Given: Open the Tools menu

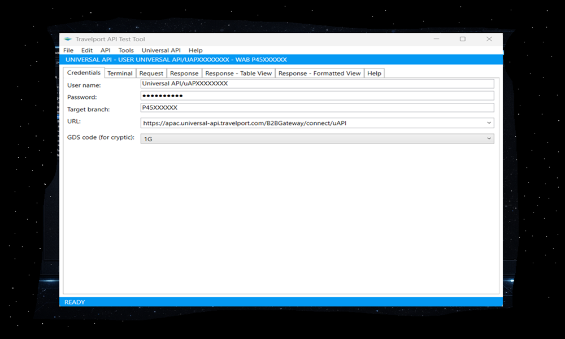Looking at the screenshot, I should pyautogui.click(x=126, y=50).
